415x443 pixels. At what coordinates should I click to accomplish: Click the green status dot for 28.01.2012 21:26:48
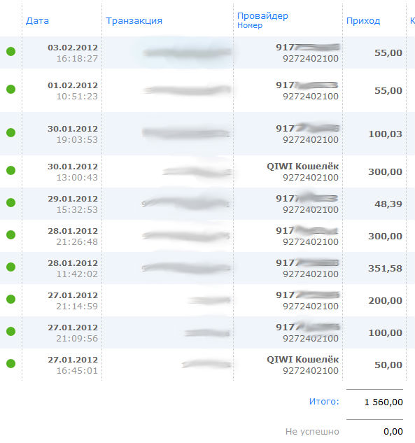[10, 234]
